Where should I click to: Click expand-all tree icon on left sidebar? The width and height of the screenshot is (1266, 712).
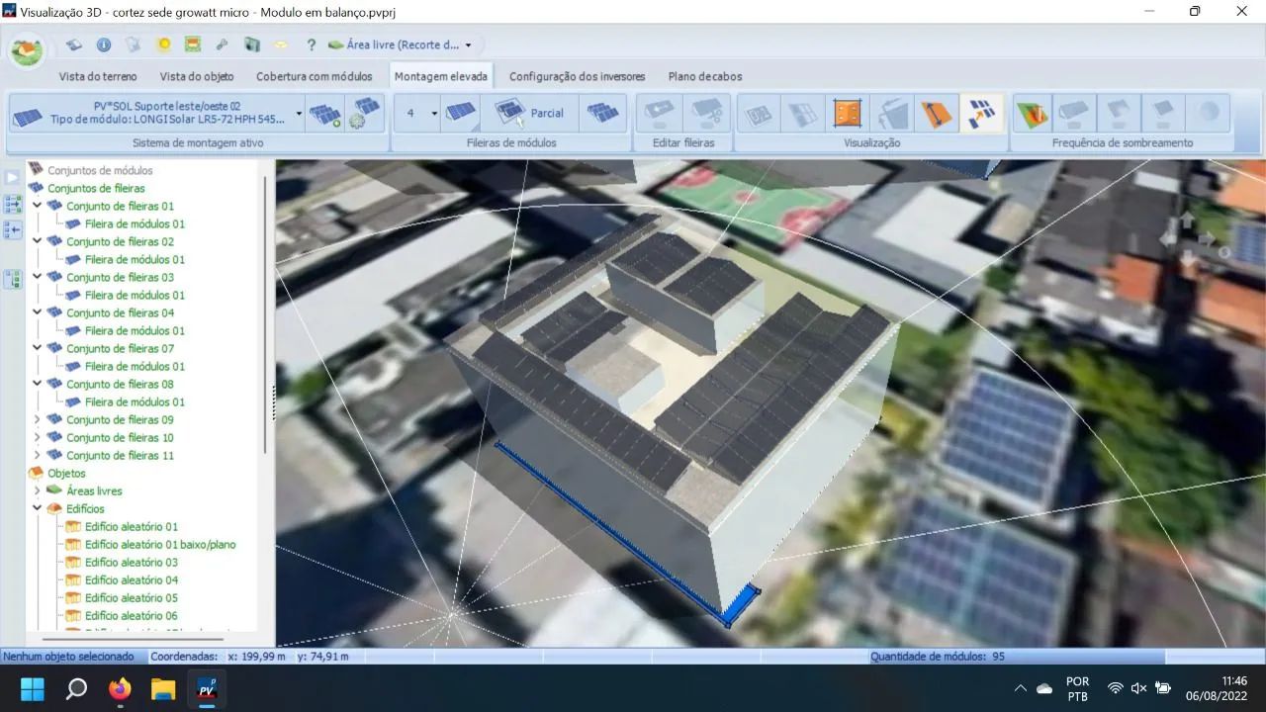pyautogui.click(x=13, y=204)
